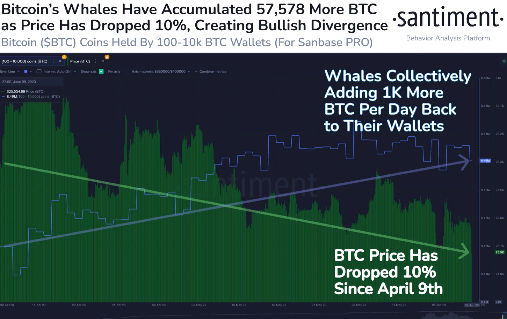Open the Interval: Auto (2h) dropdown
Viewport: 507px width, 319px height.
click(x=57, y=71)
